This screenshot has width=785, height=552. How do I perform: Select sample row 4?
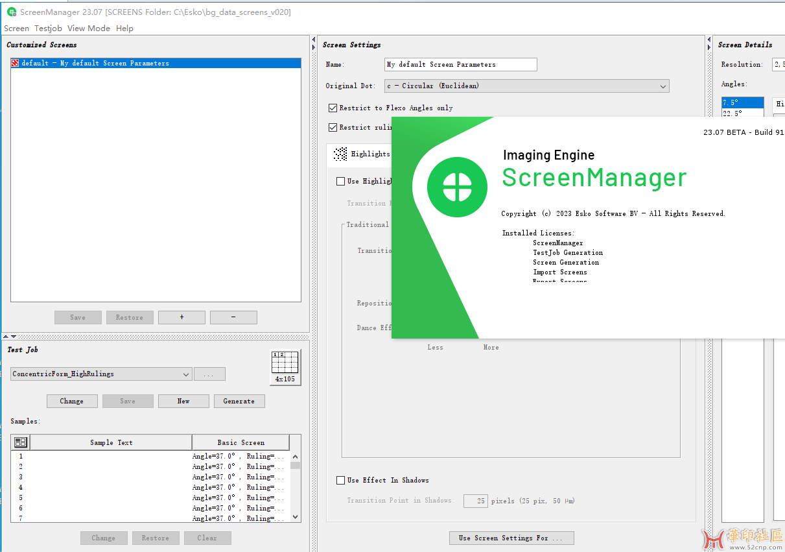pyautogui.click(x=150, y=487)
